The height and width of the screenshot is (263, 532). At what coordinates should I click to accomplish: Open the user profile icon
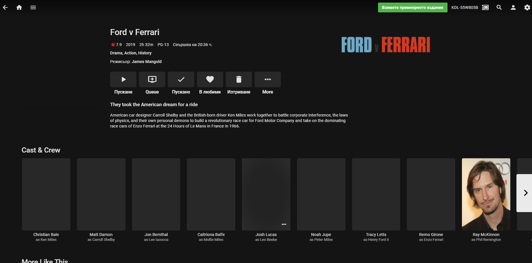(x=513, y=7)
